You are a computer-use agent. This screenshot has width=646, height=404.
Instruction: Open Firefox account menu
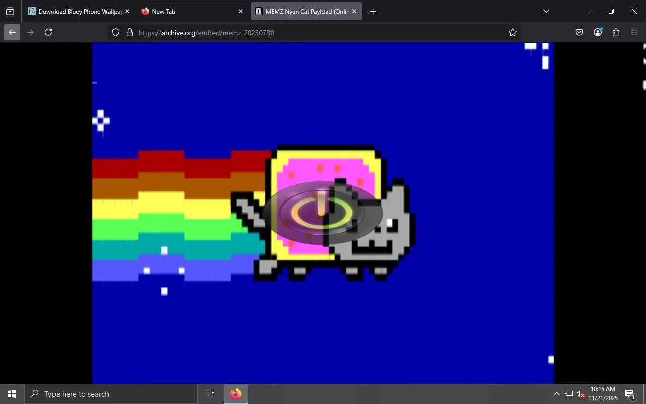[598, 32]
